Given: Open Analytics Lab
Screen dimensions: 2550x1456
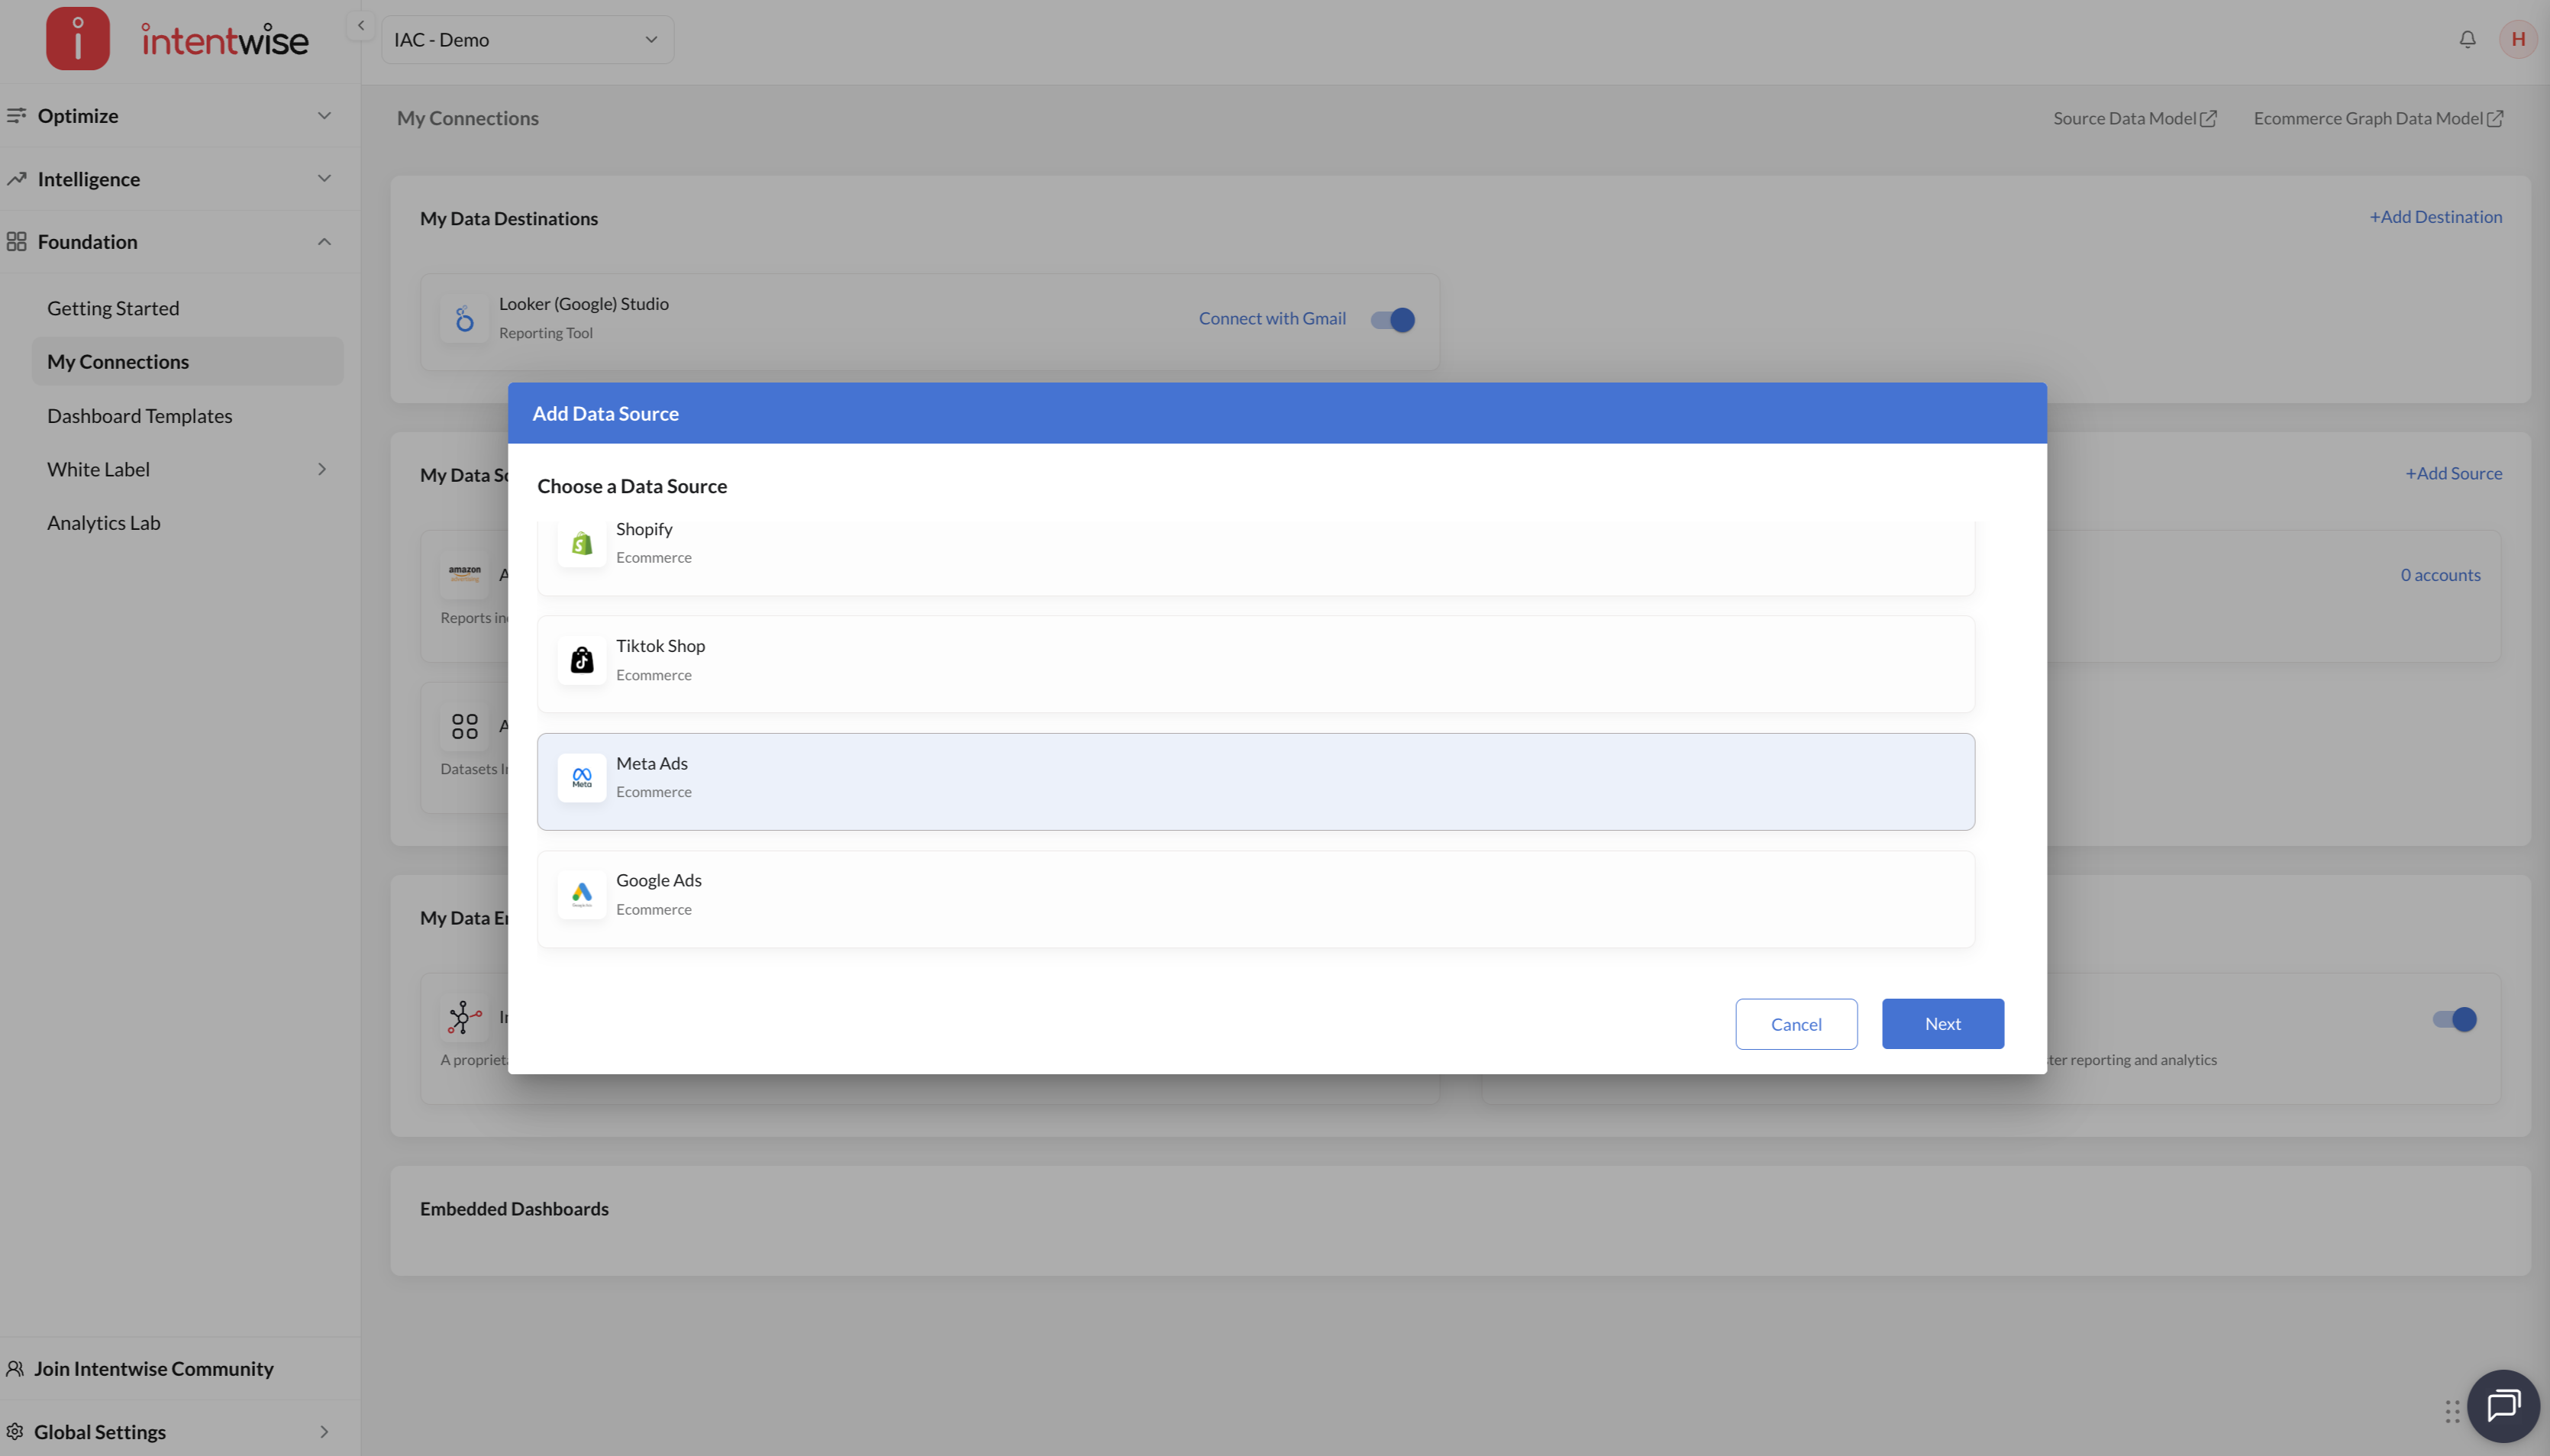Looking at the screenshot, I should coord(103,522).
